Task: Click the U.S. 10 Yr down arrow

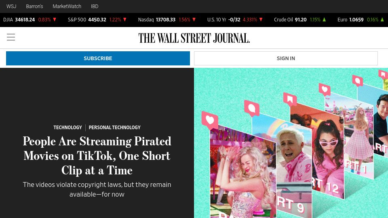Action: (x=261, y=19)
